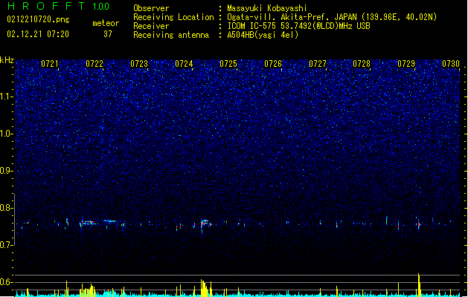Click the 1.1 kHz axis label
Image resolution: width=468 pixels, height=297 pixels.
pos(7,97)
